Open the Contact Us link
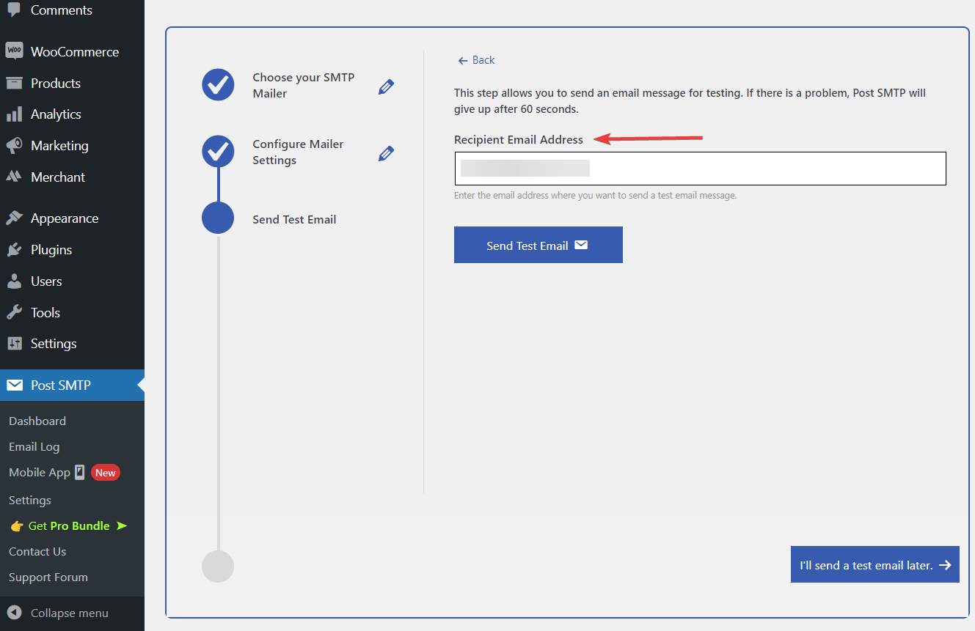Screen dimensions: 975x631 click(37, 552)
